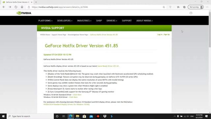This screenshot has width=211, height=119.
Task: View site security lock information
Action: tap(29, 7)
